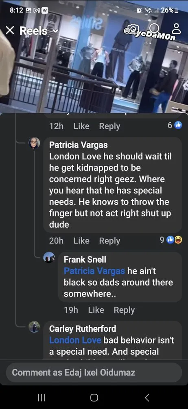Viewport: 188px width, 409px height.
Task: Like Frank Snell's reply
Action: coord(96,310)
